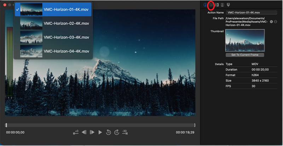Viewport: 283px width, 146px height.
Task: Click the playback scrubber bar
Action: pos(100,125)
